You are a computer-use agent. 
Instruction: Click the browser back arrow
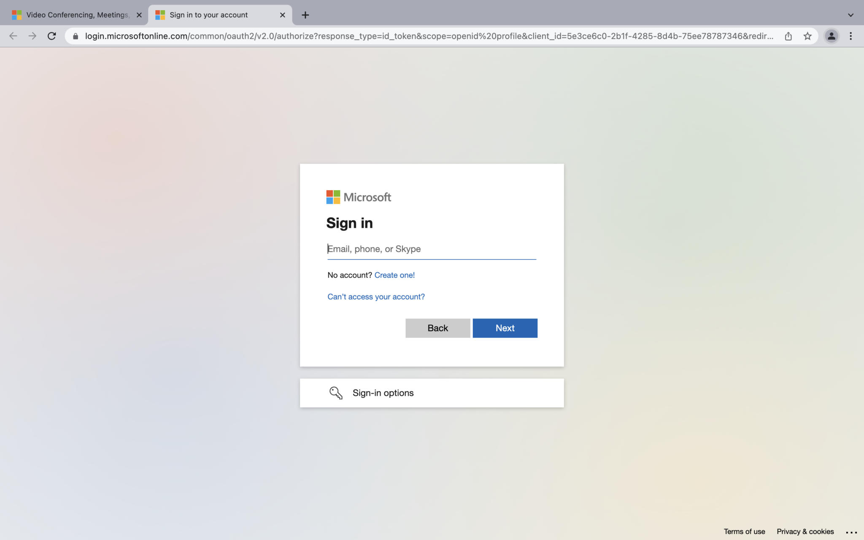13,36
